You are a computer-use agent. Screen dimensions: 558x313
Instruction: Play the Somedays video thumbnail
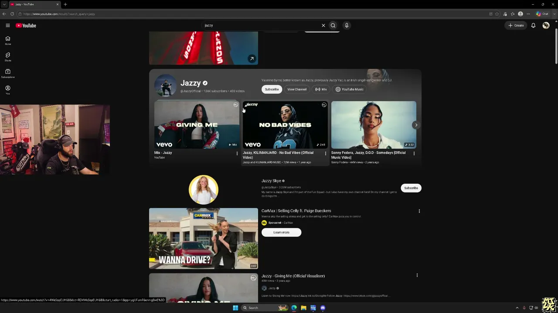tap(374, 125)
